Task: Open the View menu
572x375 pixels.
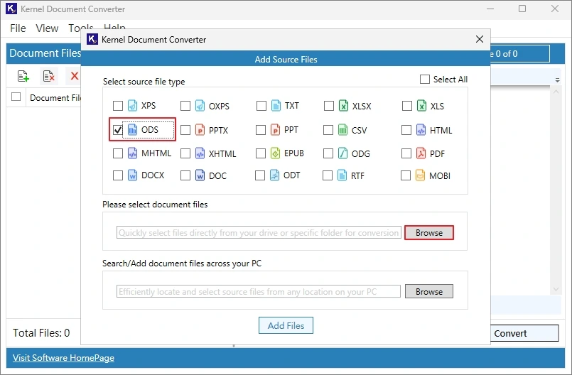Action: tap(47, 28)
